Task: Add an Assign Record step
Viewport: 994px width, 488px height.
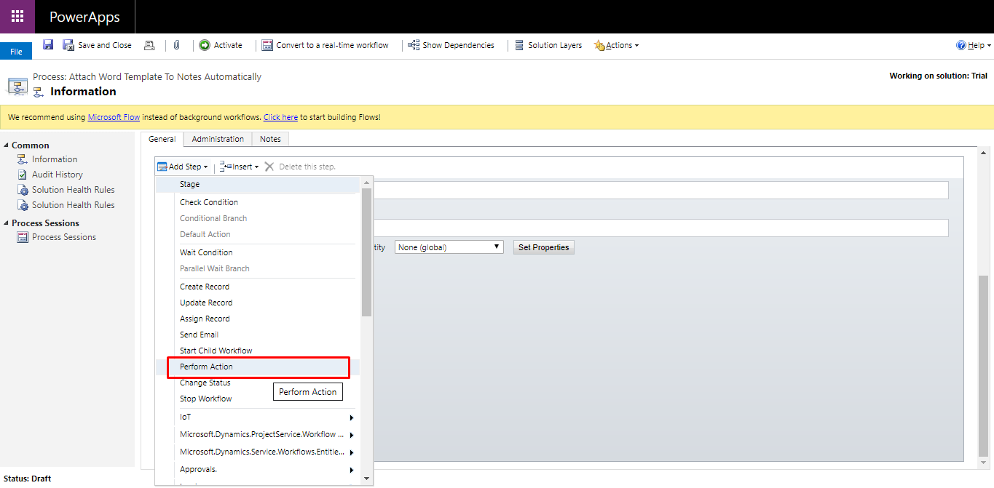Action: pos(258,319)
